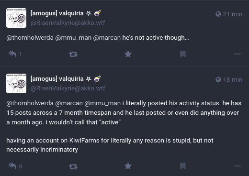Image resolution: width=249 pixels, height=176 pixels.
Task: Click the globe visibility icon on second post
Action: (218, 79)
